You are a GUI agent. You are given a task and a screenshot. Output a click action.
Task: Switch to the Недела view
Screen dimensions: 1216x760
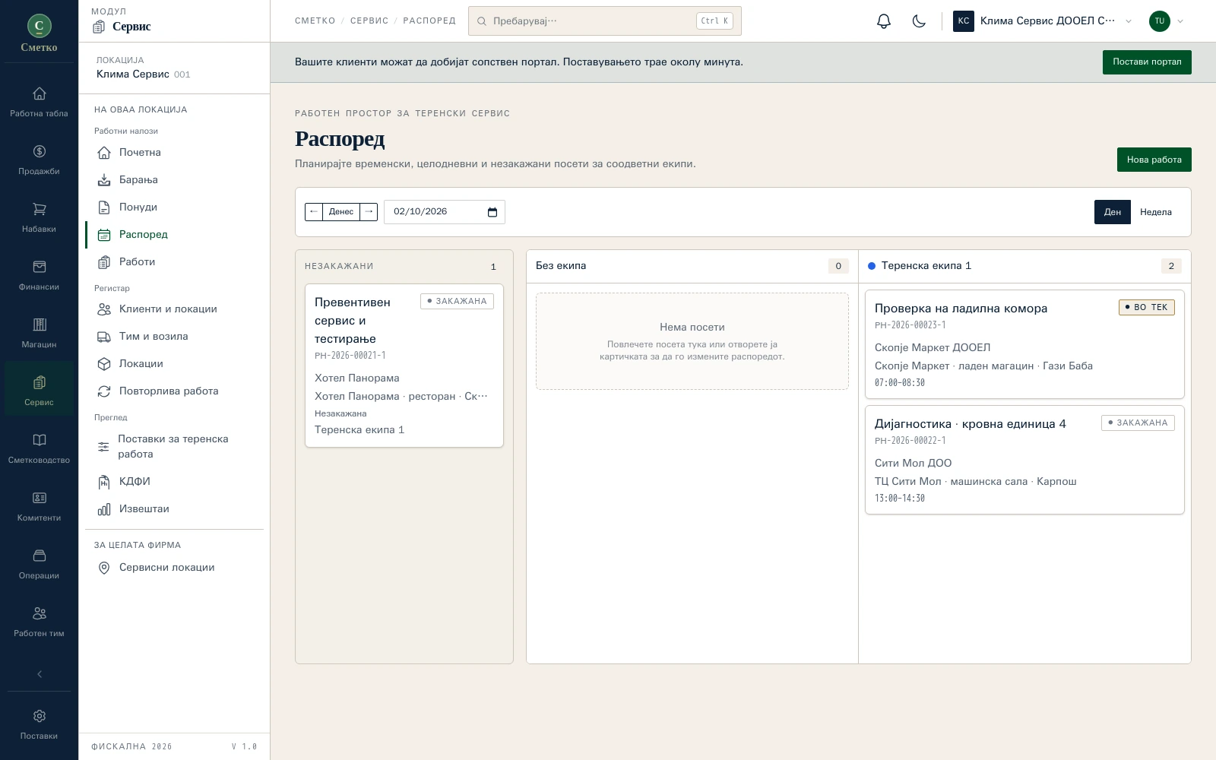[x=1156, y=212]
